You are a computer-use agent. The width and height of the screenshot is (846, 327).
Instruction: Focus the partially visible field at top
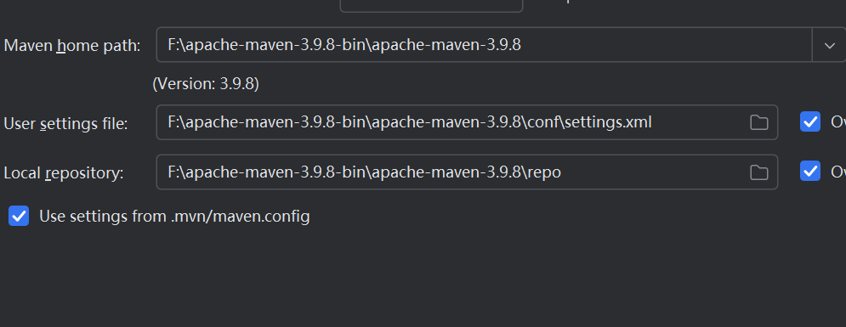click(x=431, y=5)
